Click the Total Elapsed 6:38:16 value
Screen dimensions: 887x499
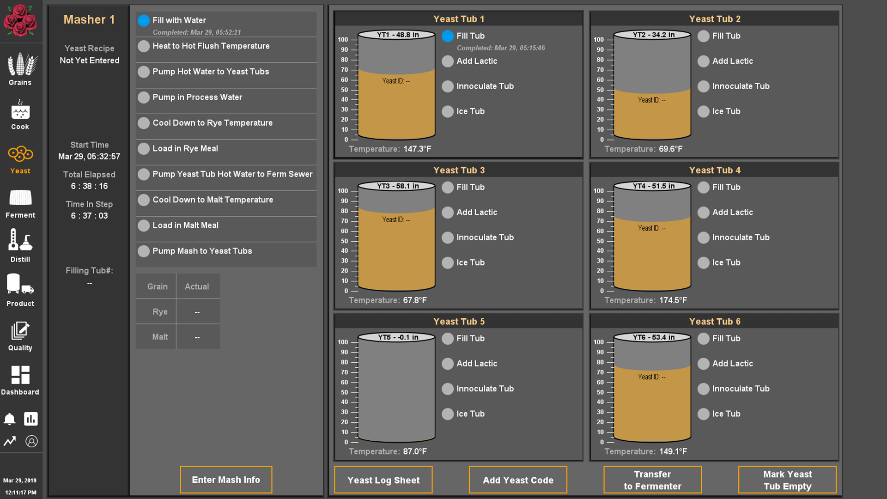point(89,186)
